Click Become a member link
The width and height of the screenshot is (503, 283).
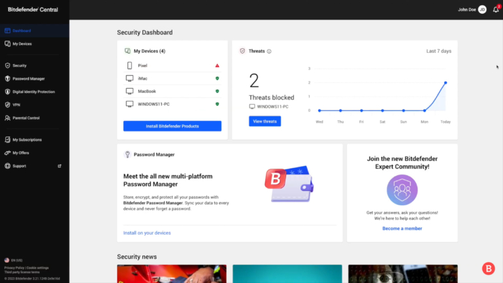tap(402, 229)
